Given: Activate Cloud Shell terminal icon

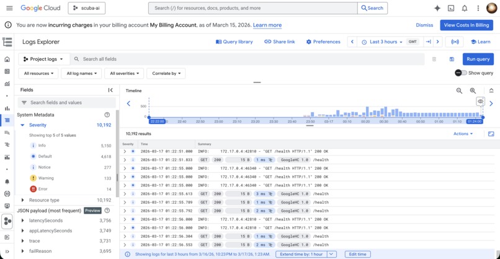Looking at the screenshot, I should pos(451,8).
